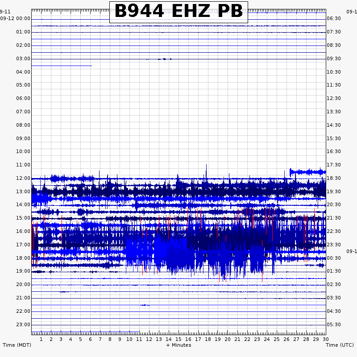
Task: Click the 10:00 MDT row label
Action: [x=23, y=151]
